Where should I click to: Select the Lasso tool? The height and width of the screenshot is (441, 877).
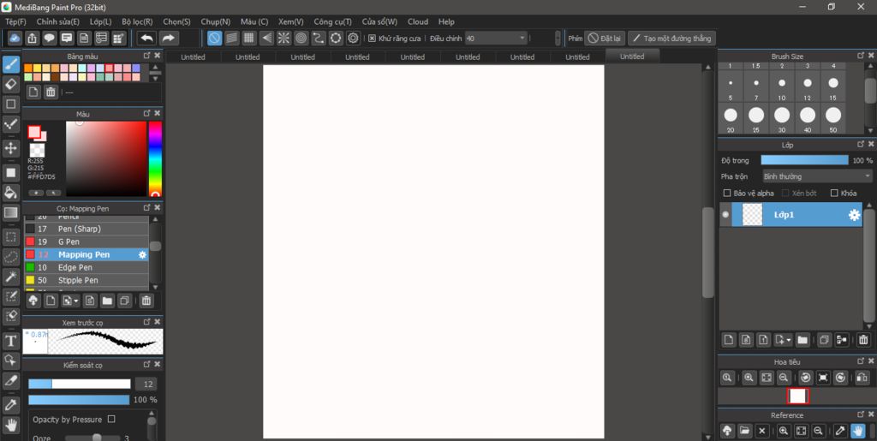coord(10,257)
